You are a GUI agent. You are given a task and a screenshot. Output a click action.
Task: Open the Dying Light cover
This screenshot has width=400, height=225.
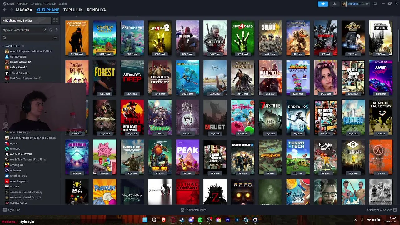(x=381, y=38)
